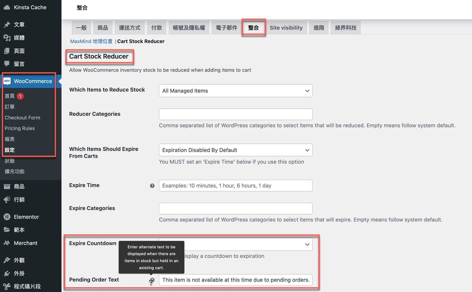
Task: Open the 文章 menu in sidebar
Action: [x=31, y=25]
